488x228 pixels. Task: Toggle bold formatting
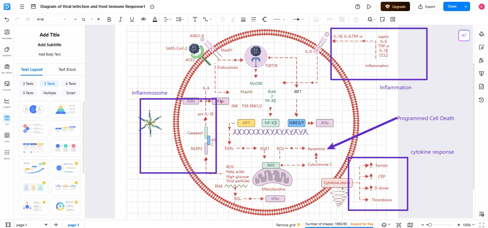click(109, 19)
